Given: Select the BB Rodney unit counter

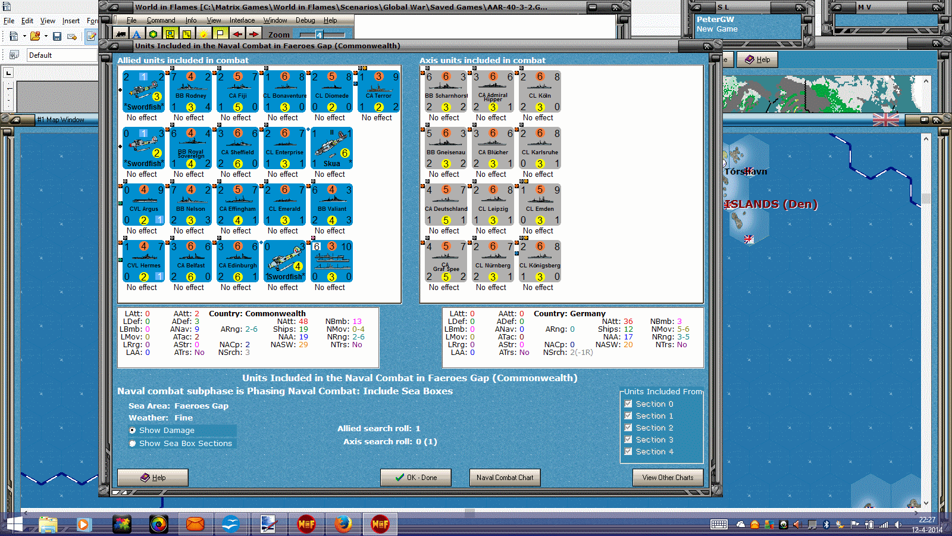Looking at the screenshot, I should coord(191,92).
